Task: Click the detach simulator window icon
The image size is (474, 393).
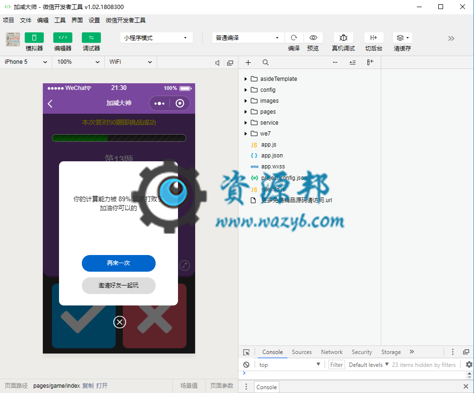Action: tap(230, 63)
